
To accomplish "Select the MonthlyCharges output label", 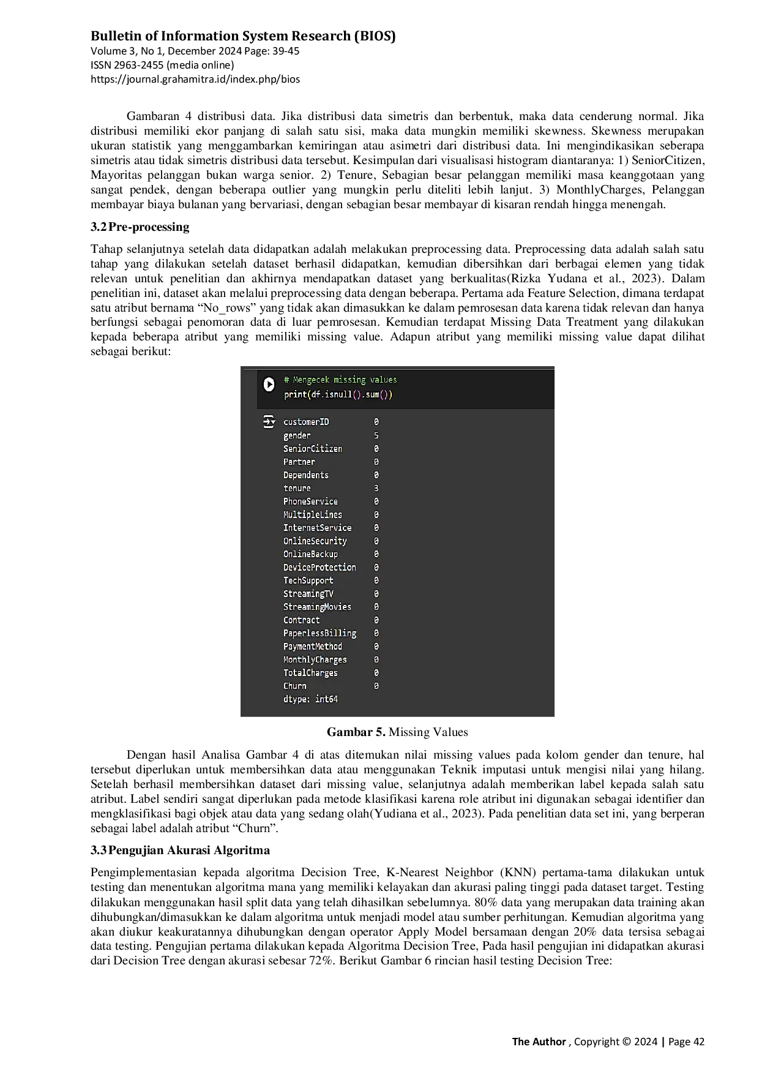I will (315, 659).
